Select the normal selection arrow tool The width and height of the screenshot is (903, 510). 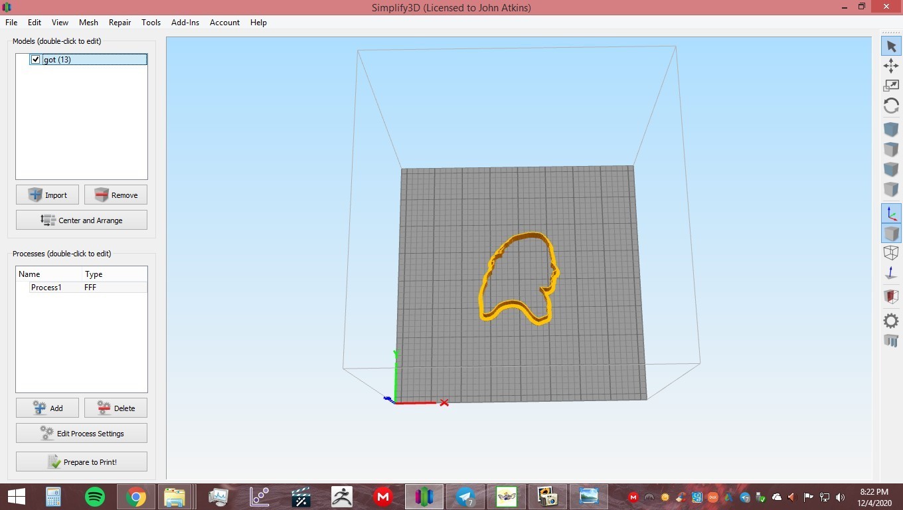click(891, 46)
